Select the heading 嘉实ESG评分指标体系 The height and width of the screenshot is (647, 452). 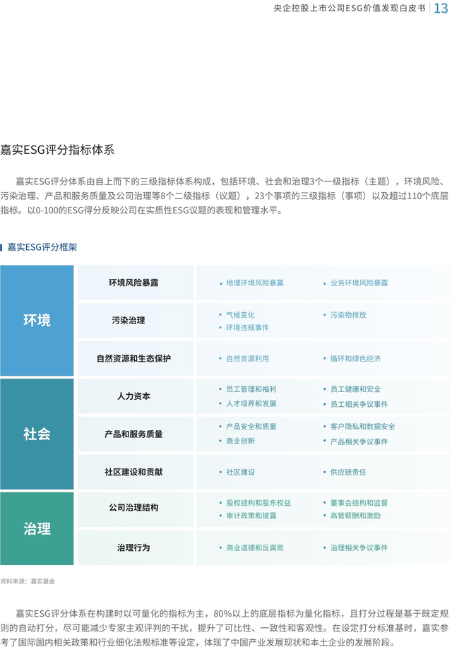coord(57,149)
